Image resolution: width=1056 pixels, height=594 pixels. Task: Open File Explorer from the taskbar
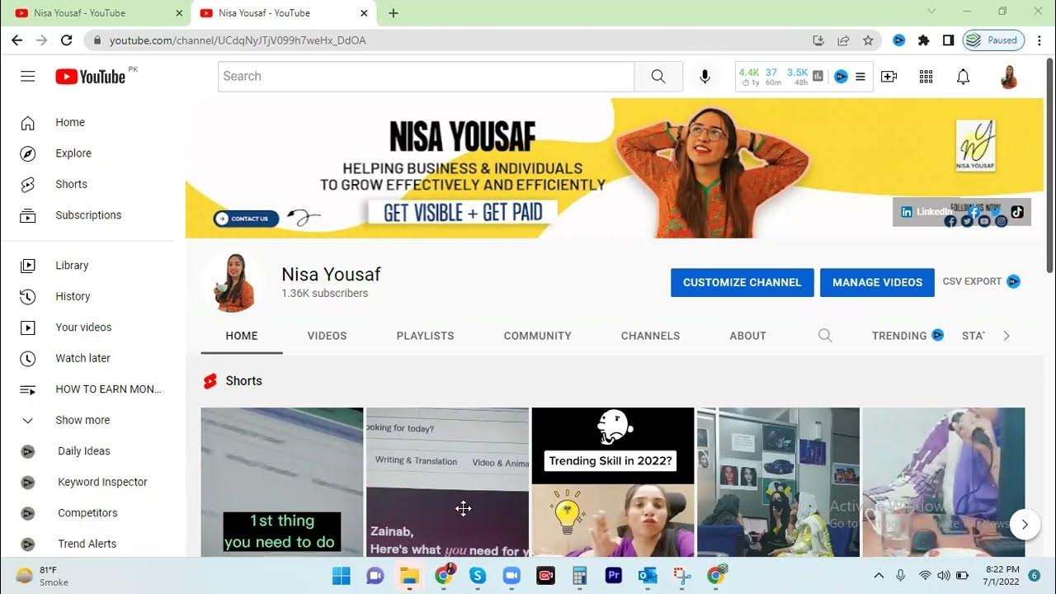pyautogui.click(x=409, y=576)
